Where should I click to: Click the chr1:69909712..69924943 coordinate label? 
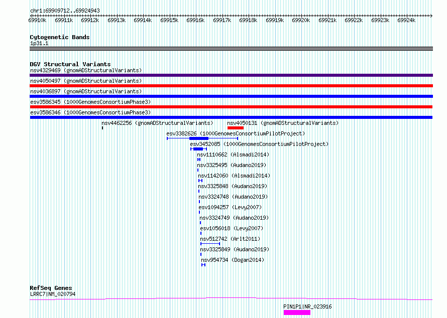65,11
